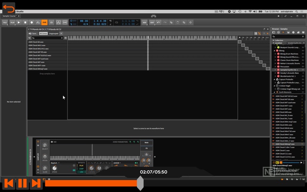This screenshot has height=192, width=307.
Task: Expand Sampled Synths Vol. 1 tree item
Action: coord(276,70)
